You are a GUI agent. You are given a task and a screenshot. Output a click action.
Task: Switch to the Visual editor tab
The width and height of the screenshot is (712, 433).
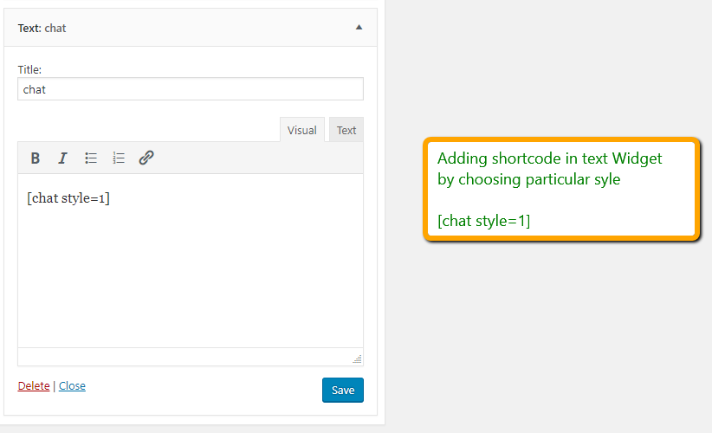[x=302, y=130]
